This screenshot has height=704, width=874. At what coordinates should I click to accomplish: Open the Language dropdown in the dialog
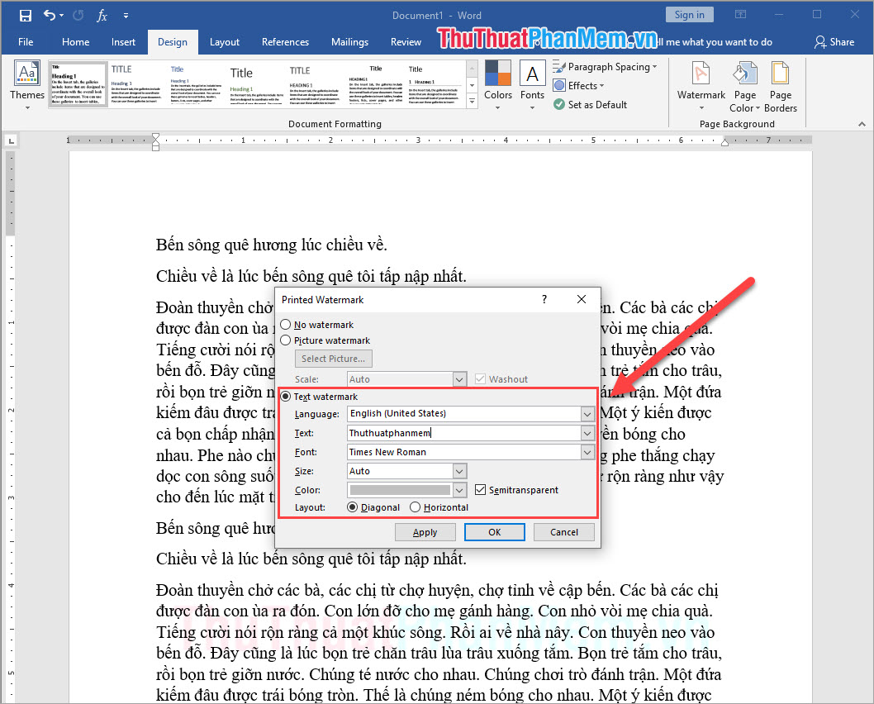[x=587, y=413]
